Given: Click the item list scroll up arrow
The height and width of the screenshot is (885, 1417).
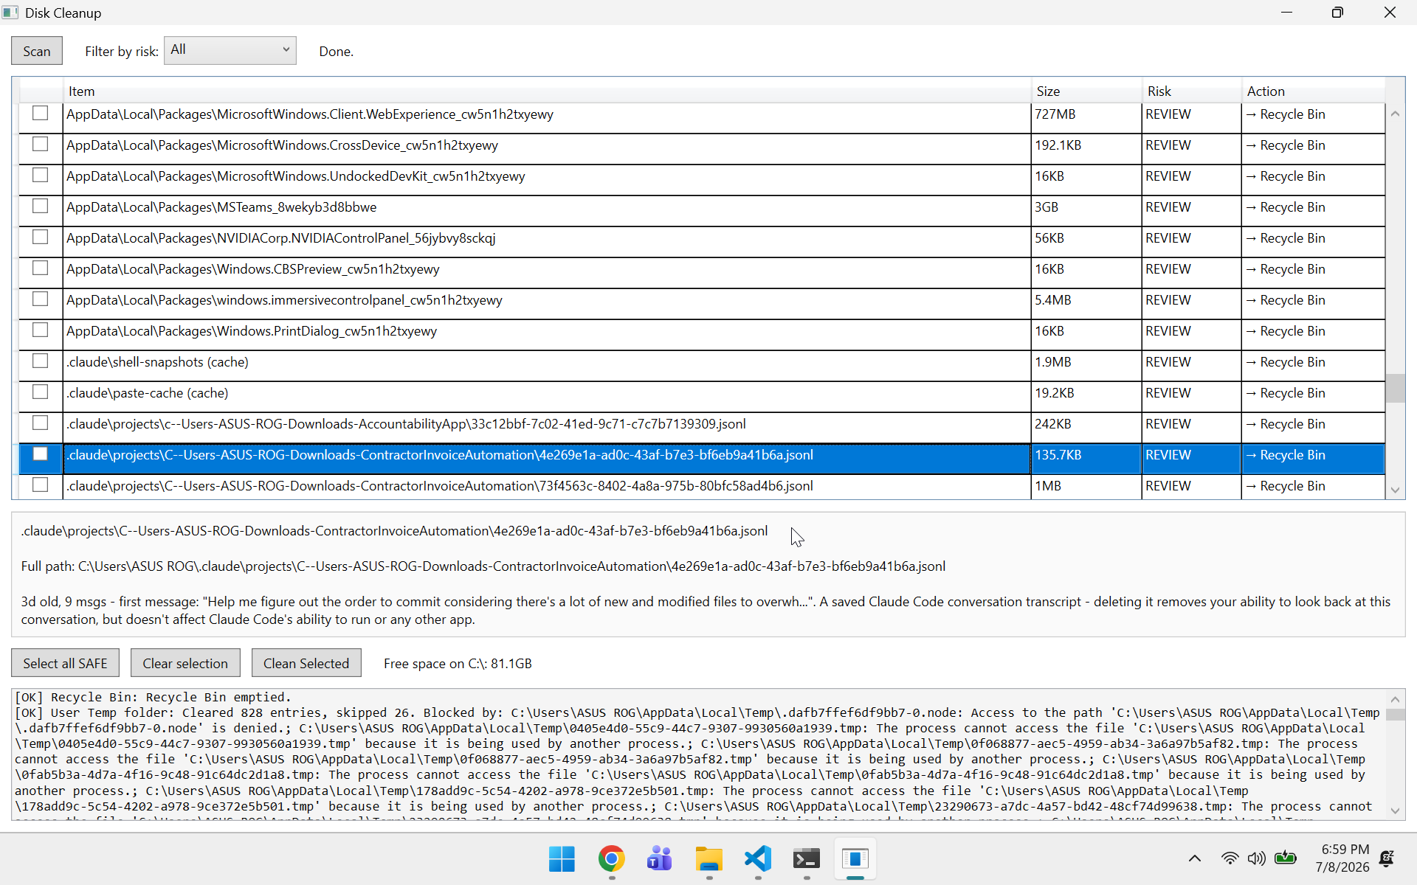Looking at the screenshot, I should point(1395,114).
